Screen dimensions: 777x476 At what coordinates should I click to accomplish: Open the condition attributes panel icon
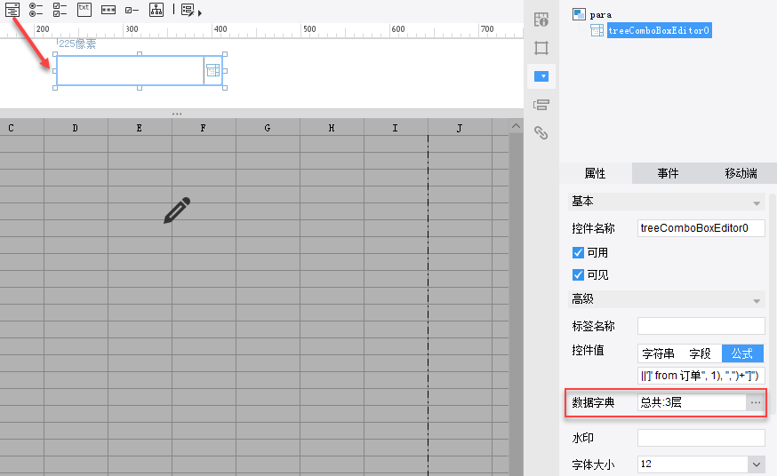pos(541,105)
